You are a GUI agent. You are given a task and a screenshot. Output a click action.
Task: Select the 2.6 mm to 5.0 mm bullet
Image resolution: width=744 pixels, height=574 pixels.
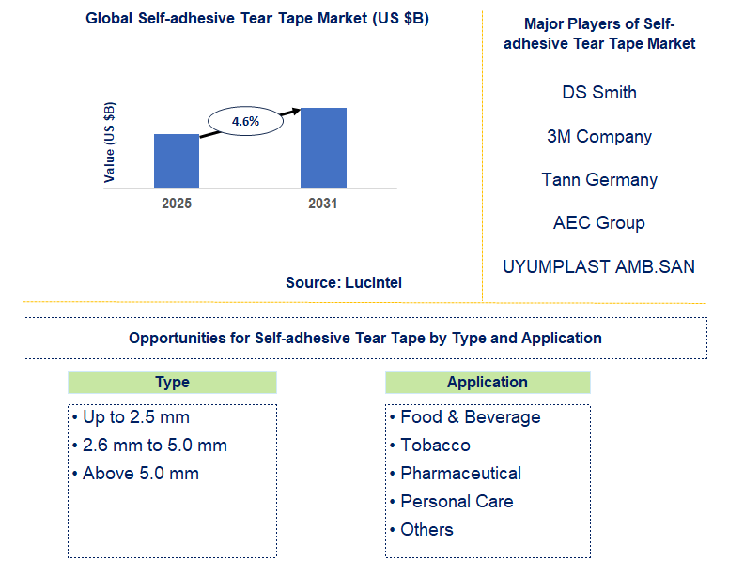[x=149, y=446]
